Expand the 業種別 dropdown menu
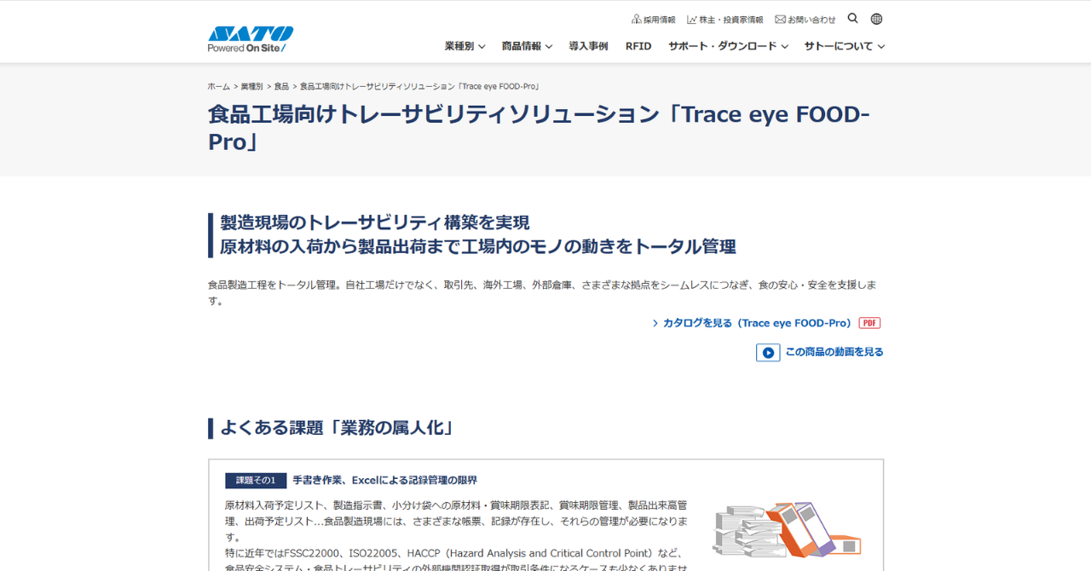 [x=465, y=46]
